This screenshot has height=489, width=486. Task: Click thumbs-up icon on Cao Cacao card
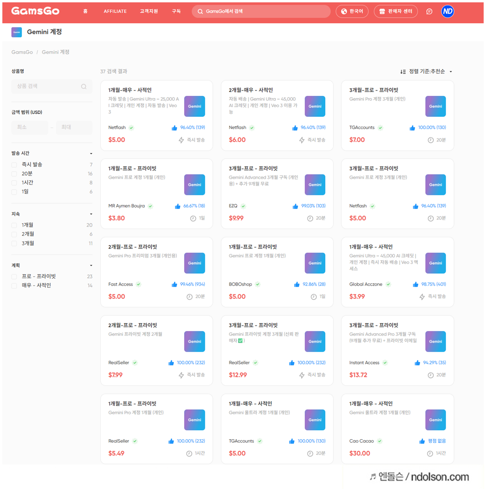tap(422, 441)
